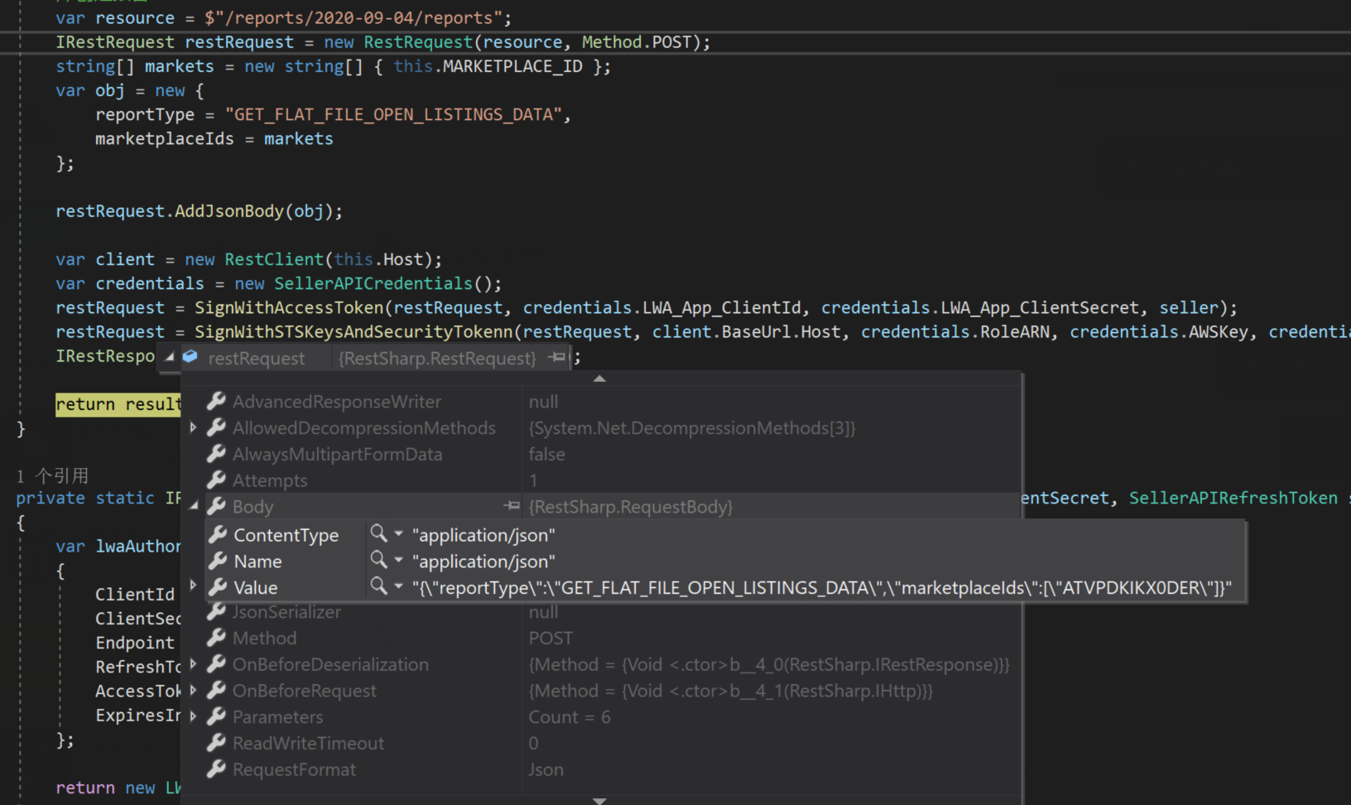Expand the Value property node

tap(195, 586)
